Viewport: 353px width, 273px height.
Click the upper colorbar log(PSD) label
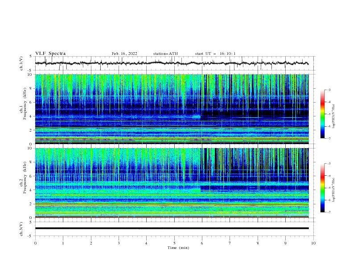334,116
